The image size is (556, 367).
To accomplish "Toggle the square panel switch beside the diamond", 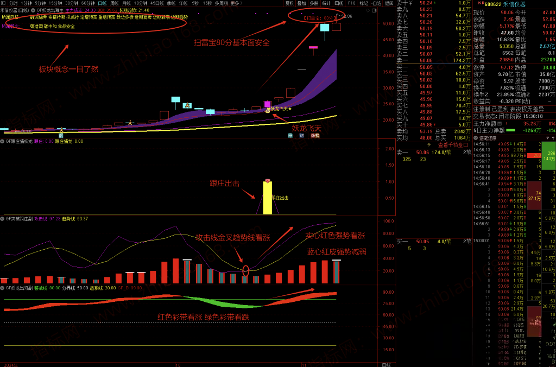I will pos(375,10).
